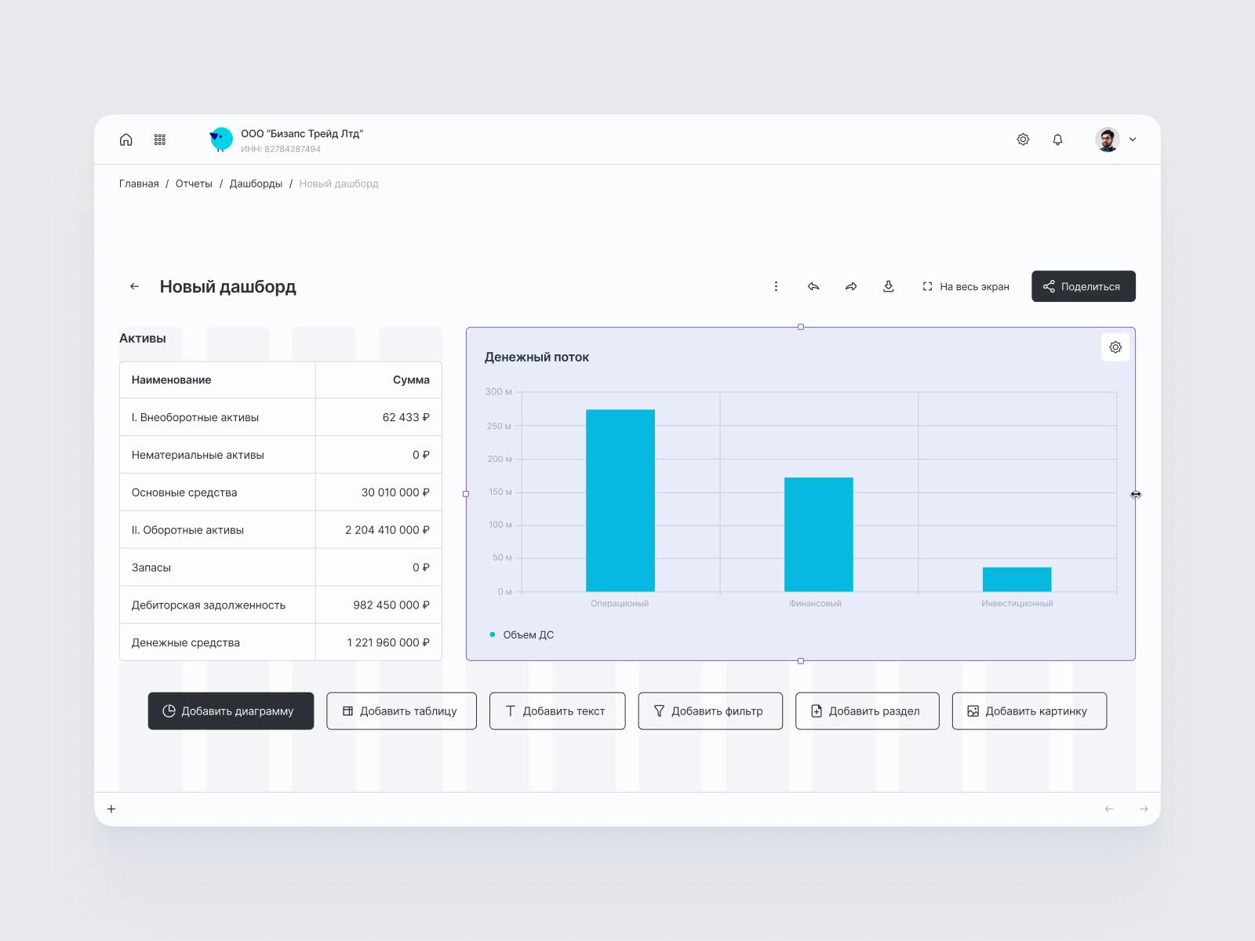Go to next page with right arrow

(x=1144, y=809)
